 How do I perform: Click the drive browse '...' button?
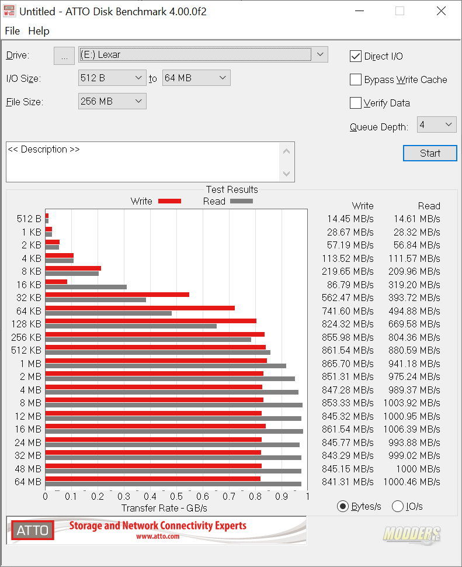pyautogui.click(x=64, y=56)
